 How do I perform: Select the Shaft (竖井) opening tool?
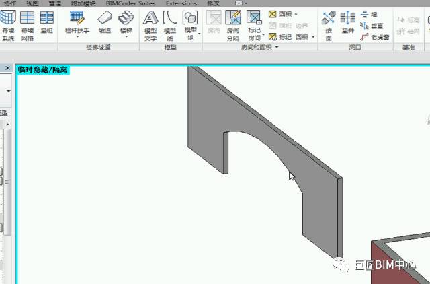click(348, 22)
